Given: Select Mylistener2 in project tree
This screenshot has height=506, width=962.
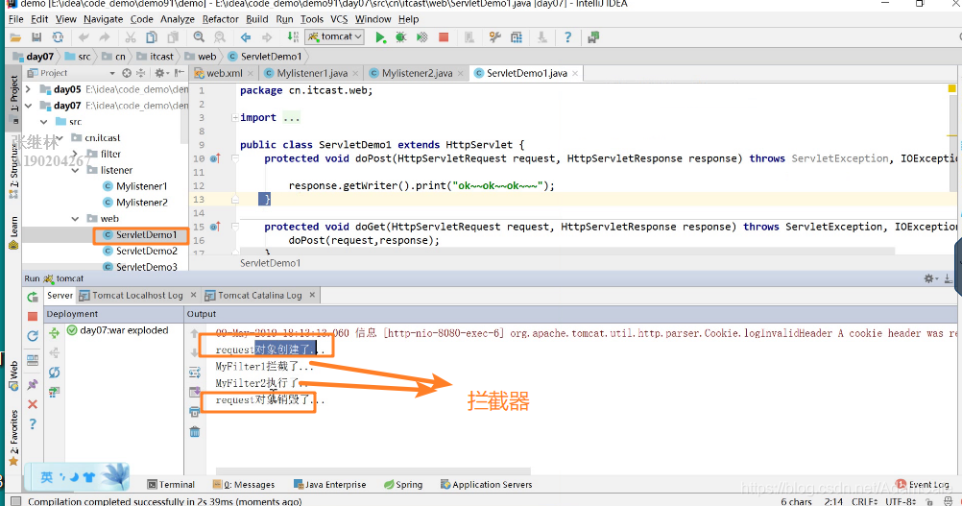Looking at the screenshot, I should pyautogui.click(x=142, y=203).
